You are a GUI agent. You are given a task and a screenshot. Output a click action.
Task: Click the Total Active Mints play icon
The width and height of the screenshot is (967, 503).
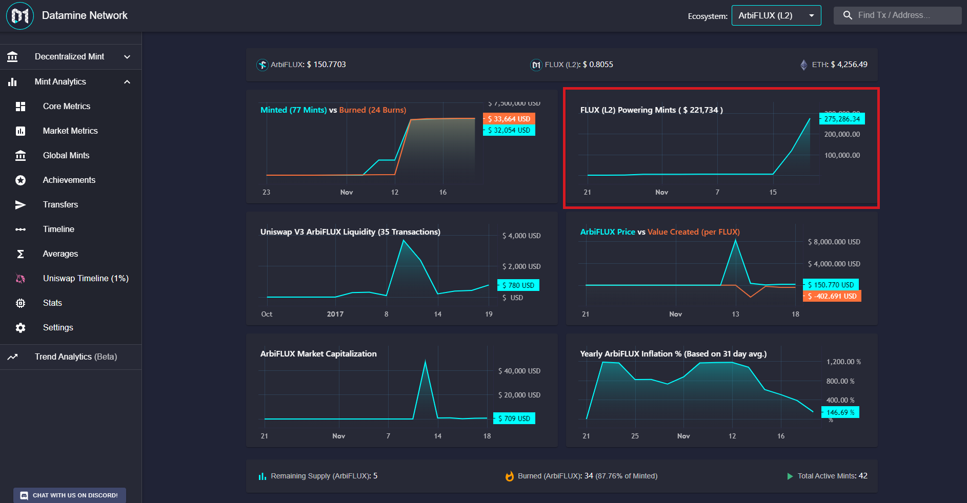[790, 476]
